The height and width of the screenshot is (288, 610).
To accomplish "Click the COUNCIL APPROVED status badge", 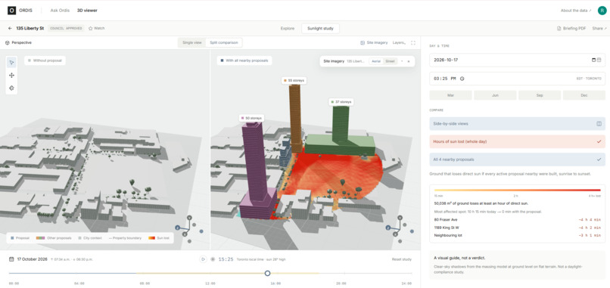I will click(66, 29).
